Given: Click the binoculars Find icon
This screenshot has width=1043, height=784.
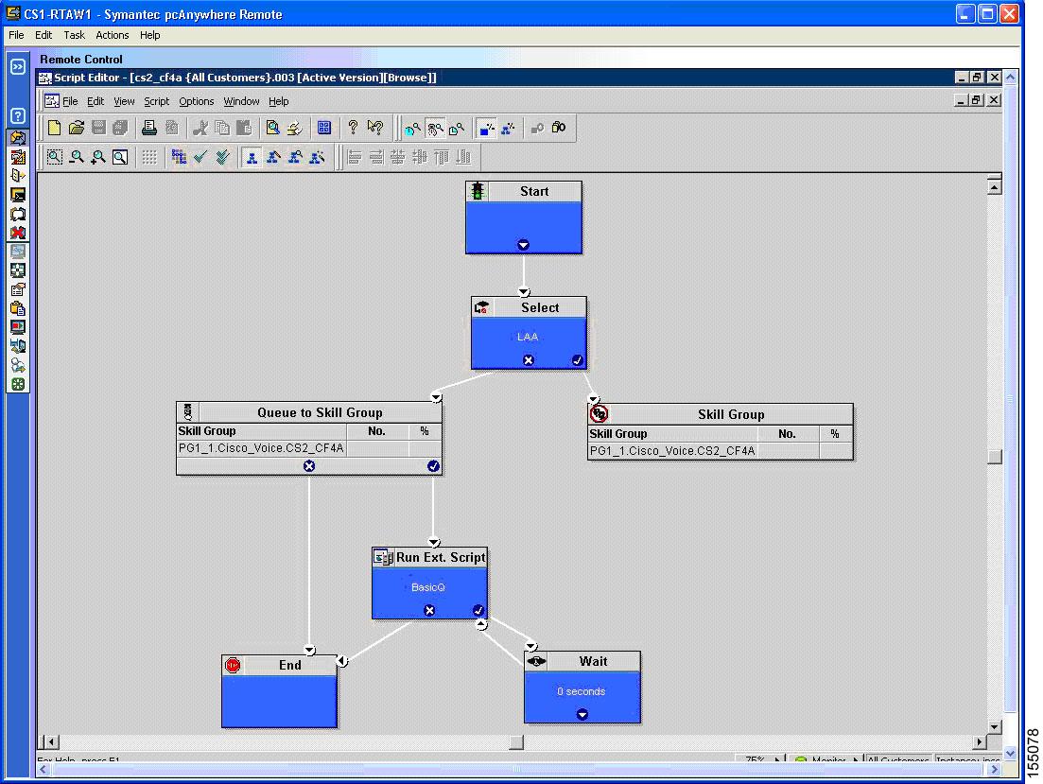Looking at the screenshot, I should pyautogui.click(x=559, y=128).
